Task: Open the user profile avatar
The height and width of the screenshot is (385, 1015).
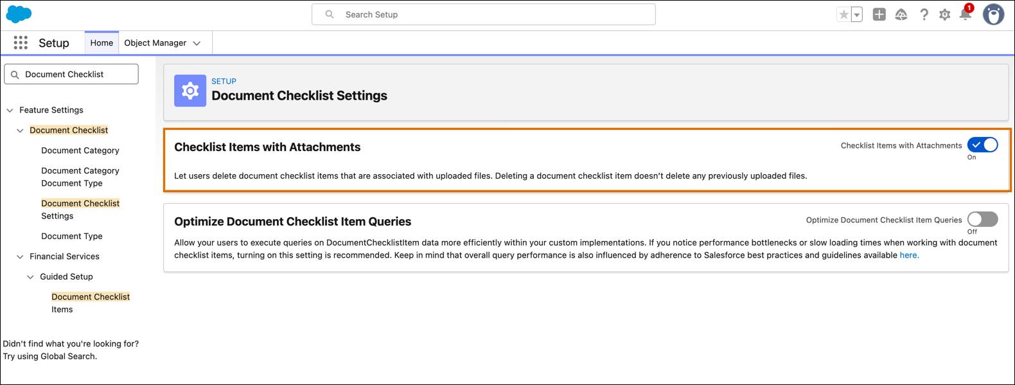Action: tap(993, 14)
